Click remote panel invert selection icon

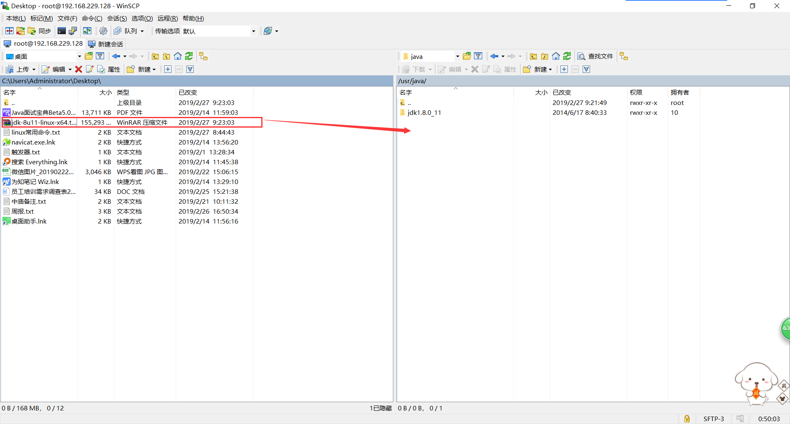(586, 69)
